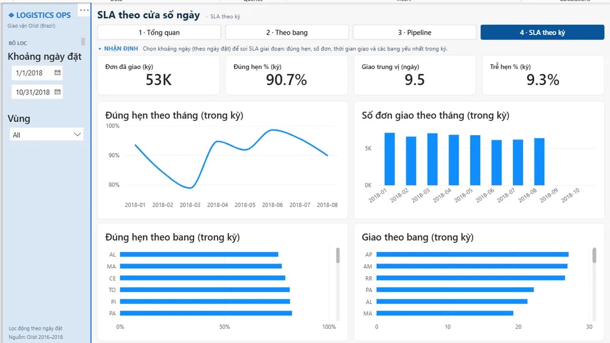Select the 2018-03 bar in the orders chart
Viewport: 610px width, 343px height.
(x=433, y=159)
